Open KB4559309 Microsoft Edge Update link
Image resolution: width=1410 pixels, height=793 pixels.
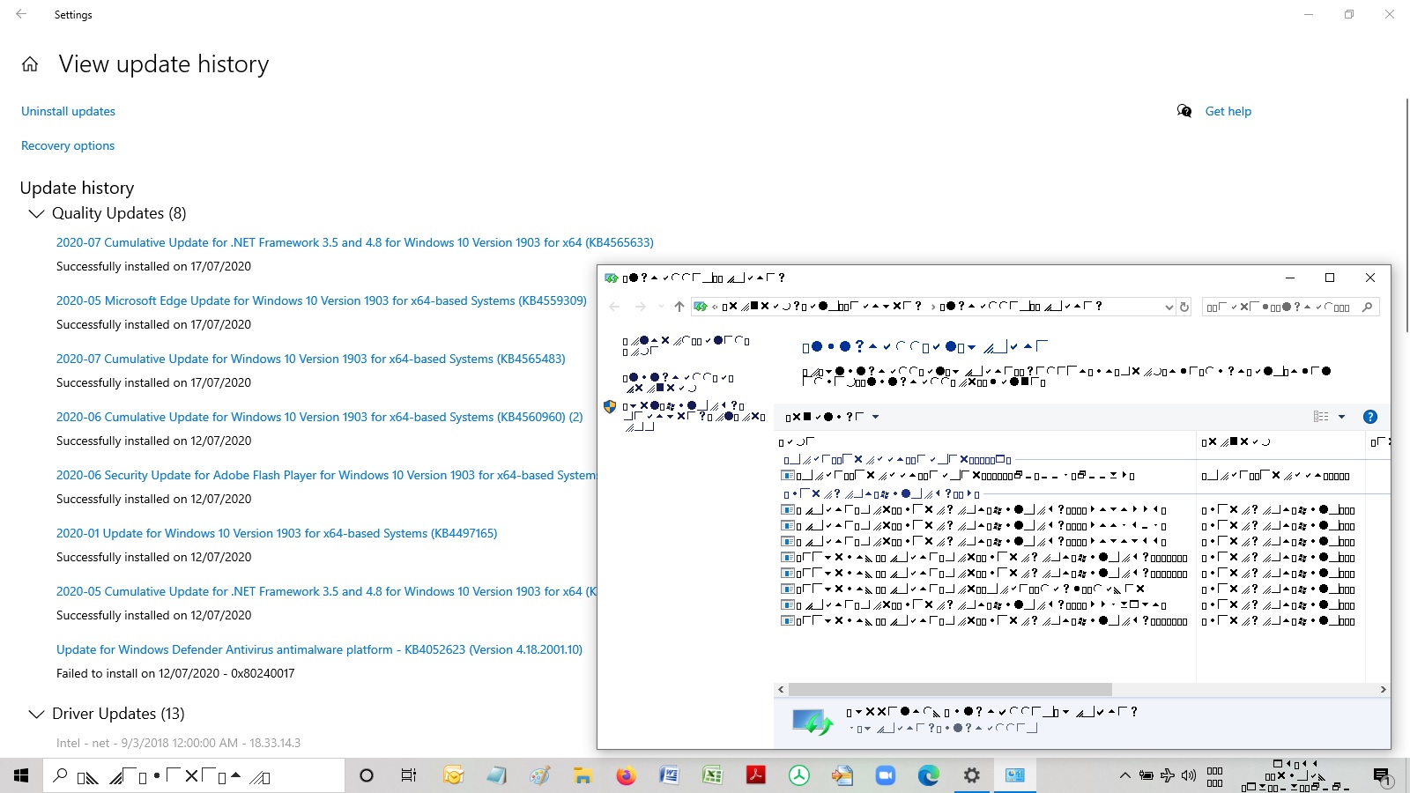pos(322,300)
